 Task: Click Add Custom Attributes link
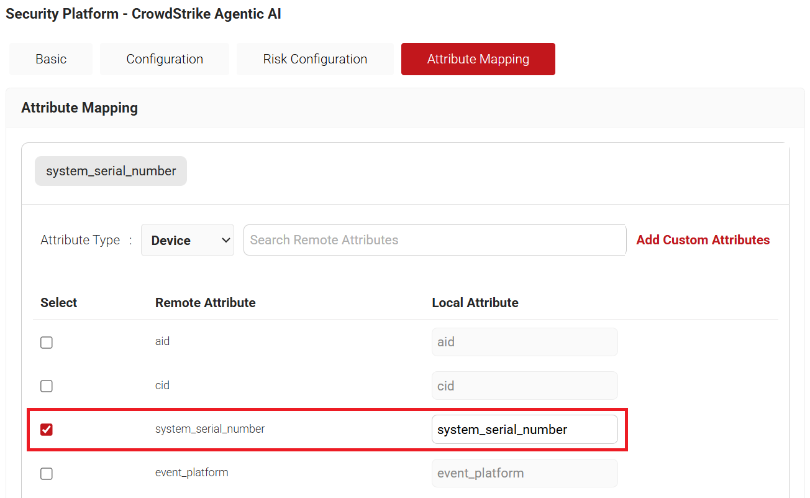(x=703, y=240)
